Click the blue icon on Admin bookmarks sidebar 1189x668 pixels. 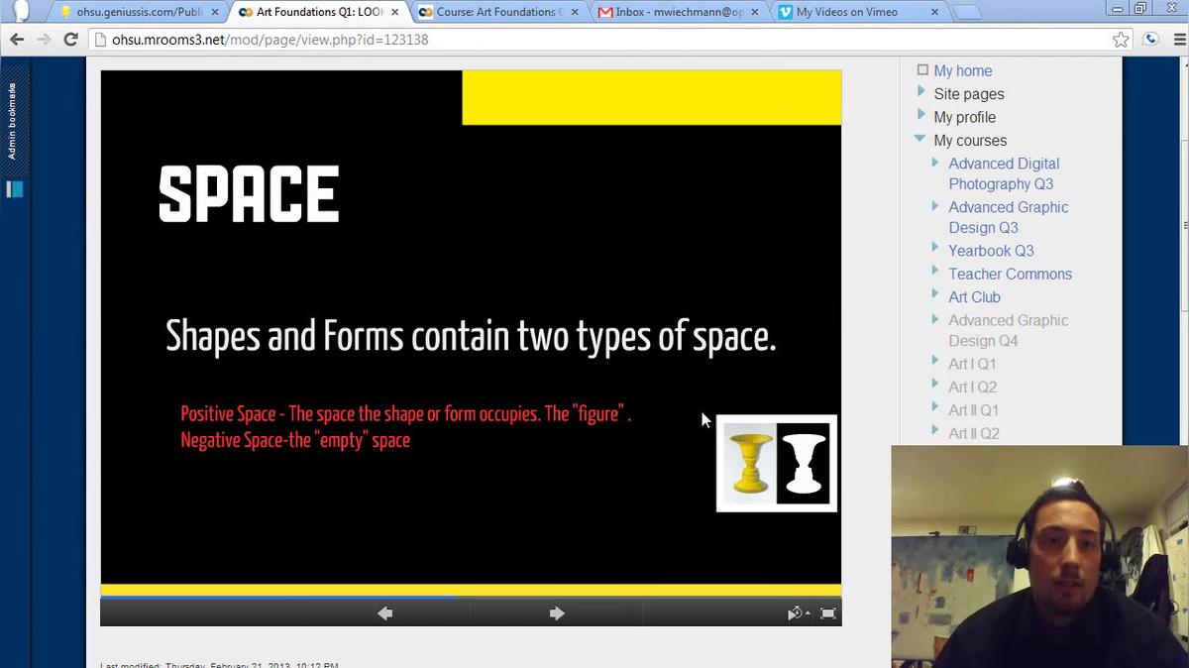(x=15, y=189)
